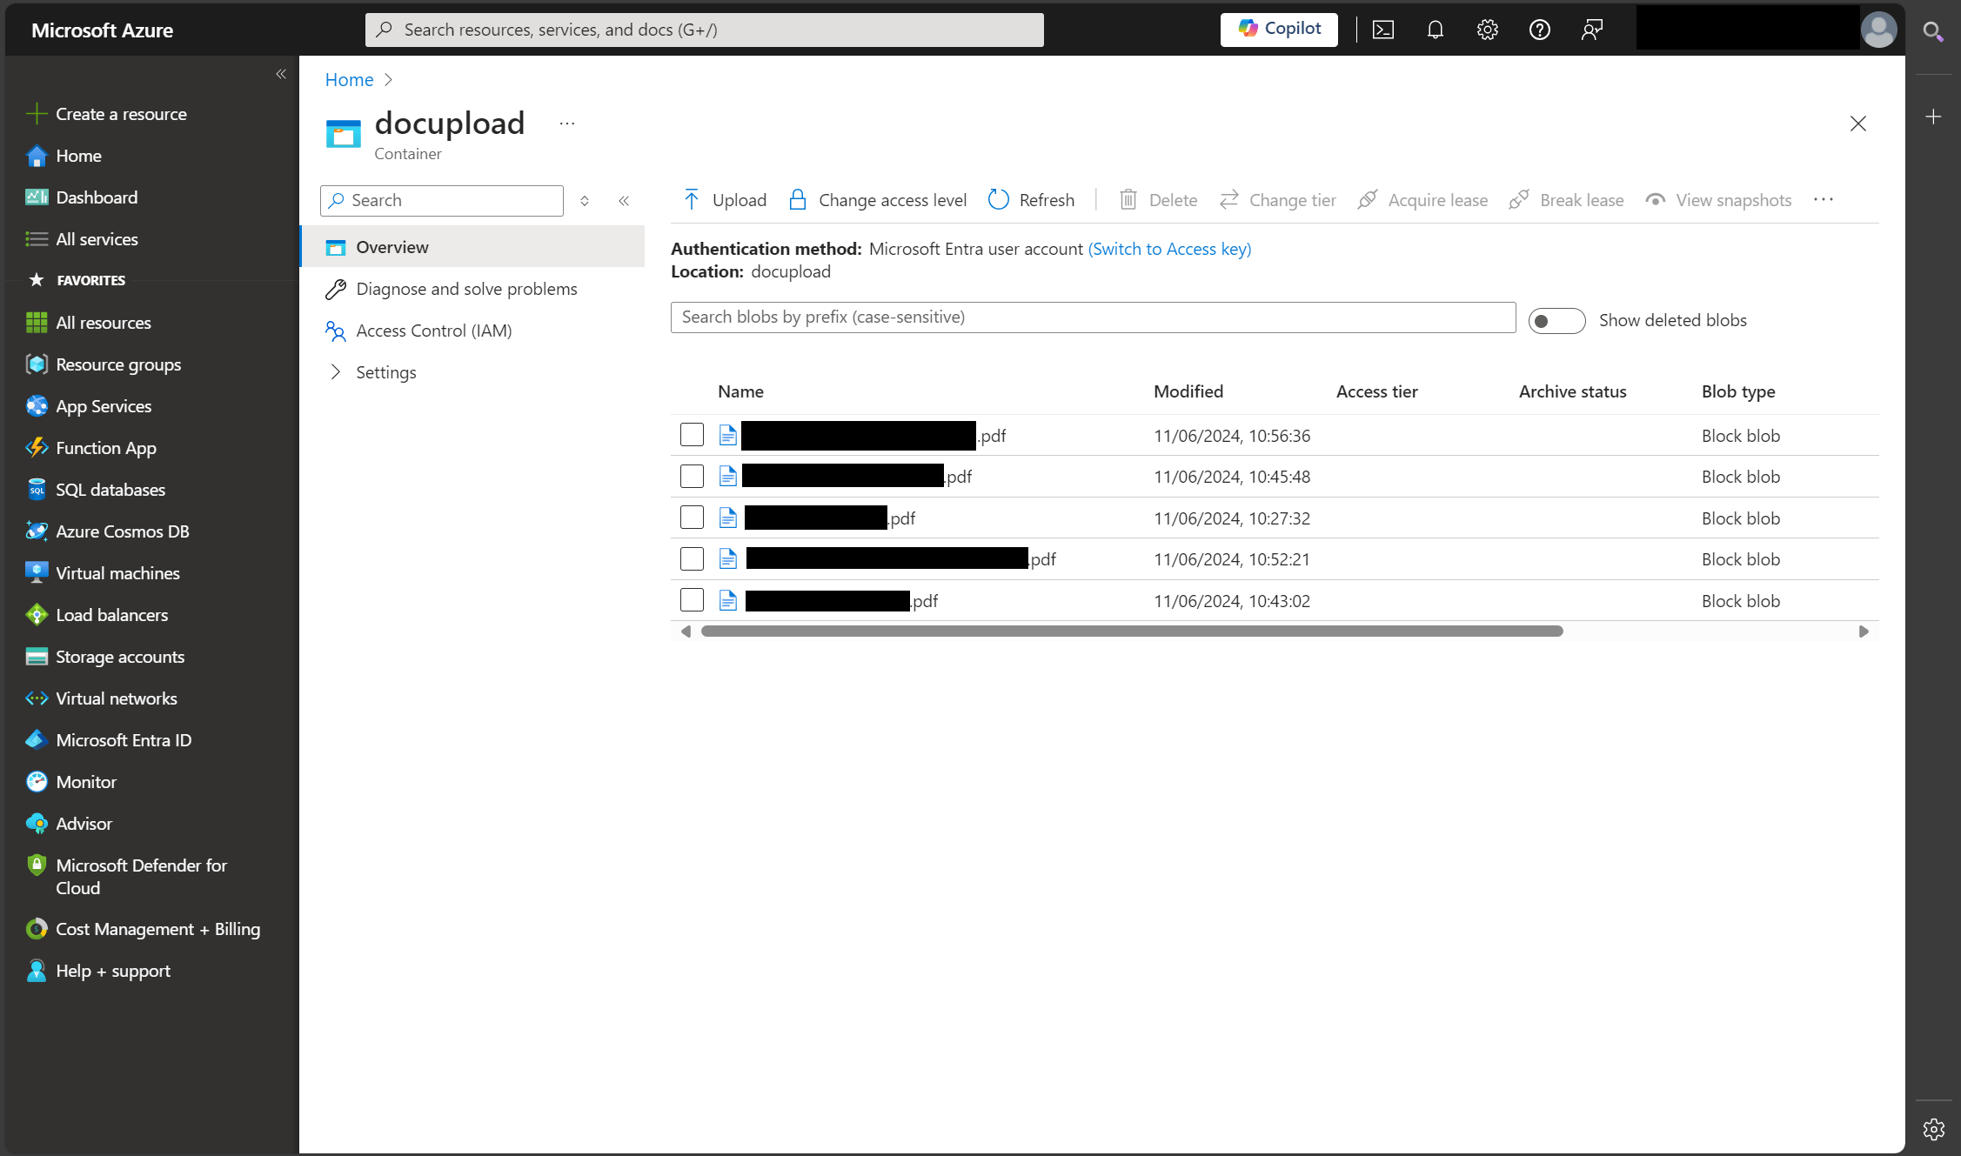Collapse the Azure left navigation menu
Image resolution: width=1961 pixels, height=1156 pixels.
pos(281,74)
